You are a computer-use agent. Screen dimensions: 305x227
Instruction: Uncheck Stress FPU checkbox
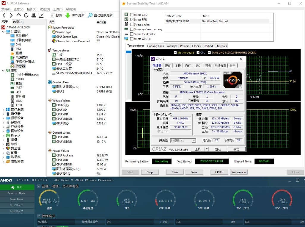coord(132,20)
